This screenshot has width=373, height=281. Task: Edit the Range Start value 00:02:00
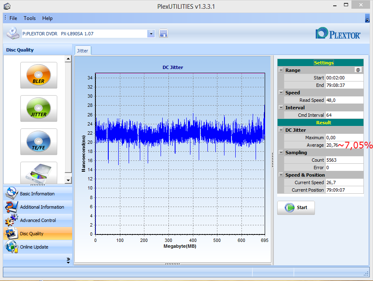(344, 78)
